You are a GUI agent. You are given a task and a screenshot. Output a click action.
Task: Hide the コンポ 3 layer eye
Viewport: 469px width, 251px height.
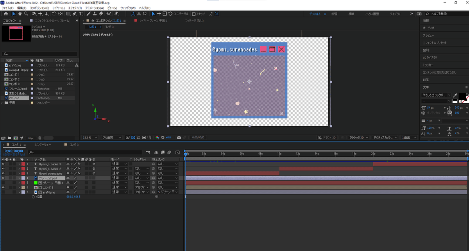point(3,187)
